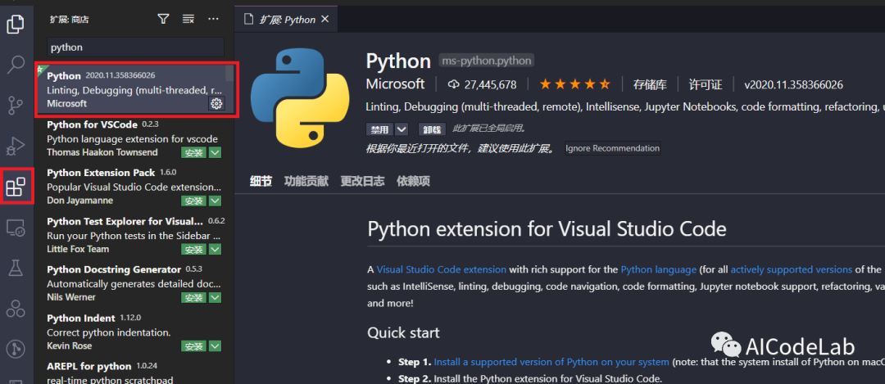This screenshot has height=384, width=885.
Task: Expand install options for Python Docstring Generator
Action: 215,298
